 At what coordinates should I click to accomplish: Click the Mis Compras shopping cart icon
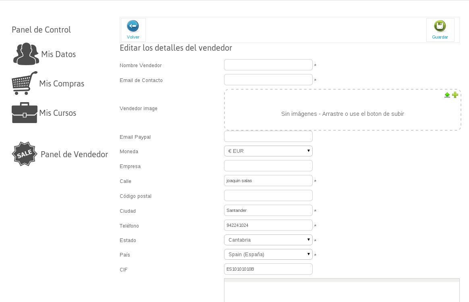click(25, 83)
